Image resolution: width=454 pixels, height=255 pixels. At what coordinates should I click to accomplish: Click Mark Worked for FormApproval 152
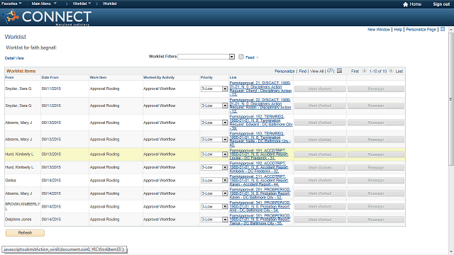pos(320,123)
